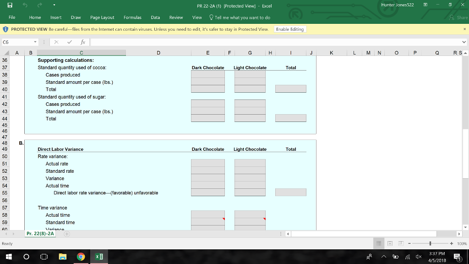
Task: Select column C header
Action: [x=82, y=53]
